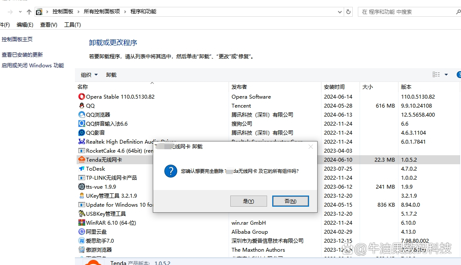Click the 卸载 toolbar command
461x265 pixels.
click(111, 75)
